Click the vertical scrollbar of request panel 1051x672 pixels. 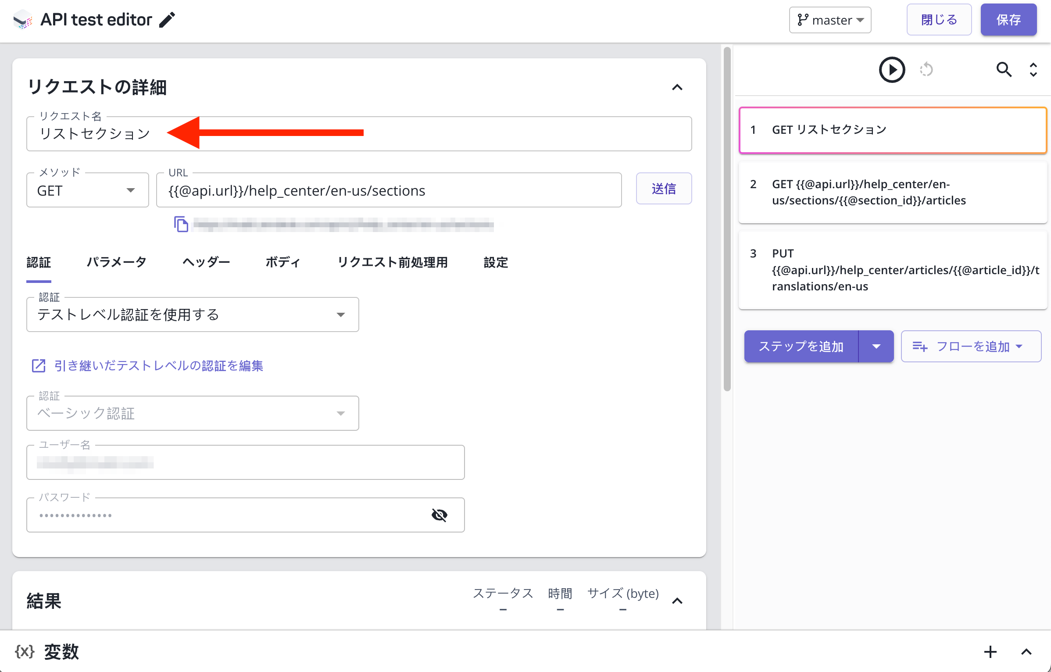(727, 219)
